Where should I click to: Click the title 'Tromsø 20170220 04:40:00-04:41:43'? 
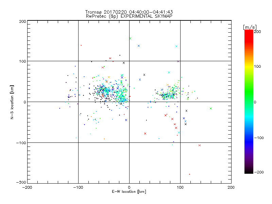129,12
